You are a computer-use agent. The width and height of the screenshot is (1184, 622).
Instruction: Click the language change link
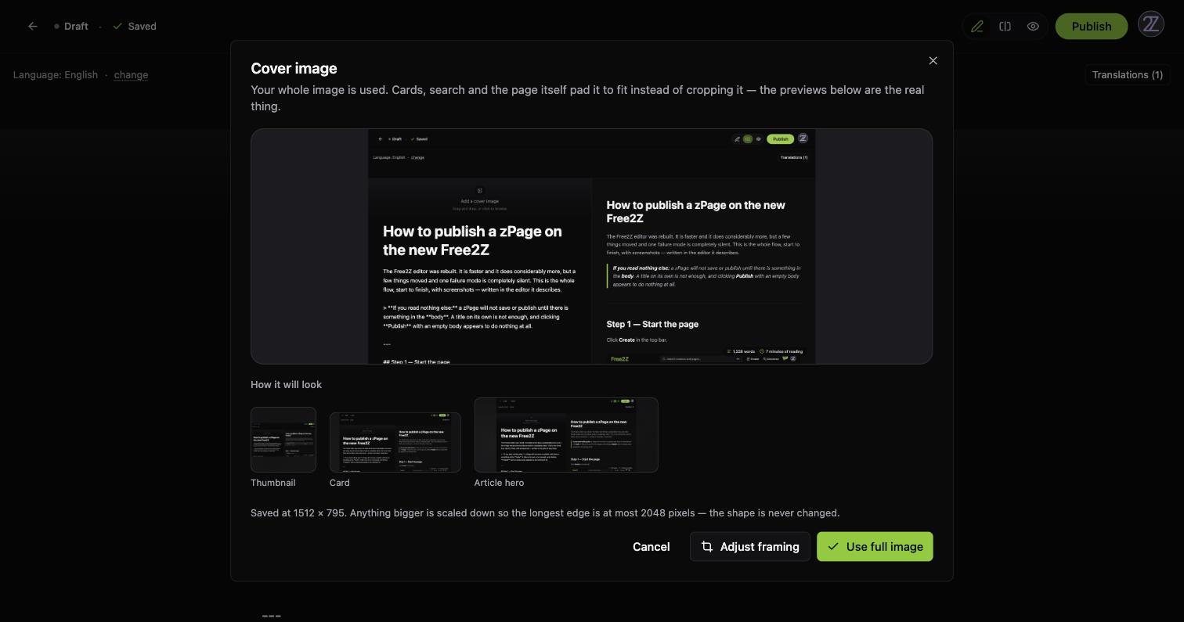(131, 75)
